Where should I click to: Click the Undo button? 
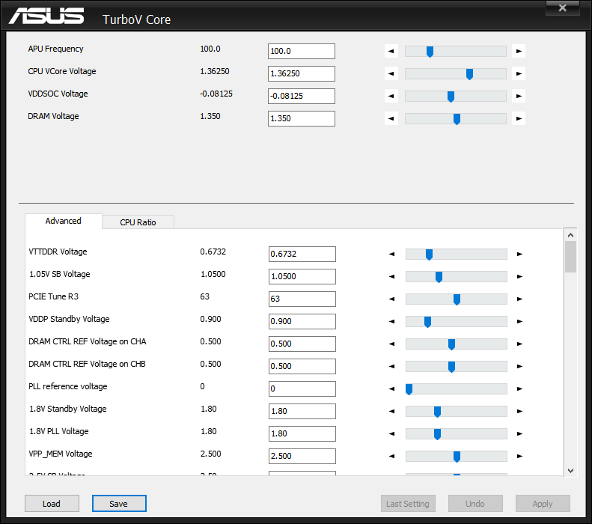coord(475,504)
